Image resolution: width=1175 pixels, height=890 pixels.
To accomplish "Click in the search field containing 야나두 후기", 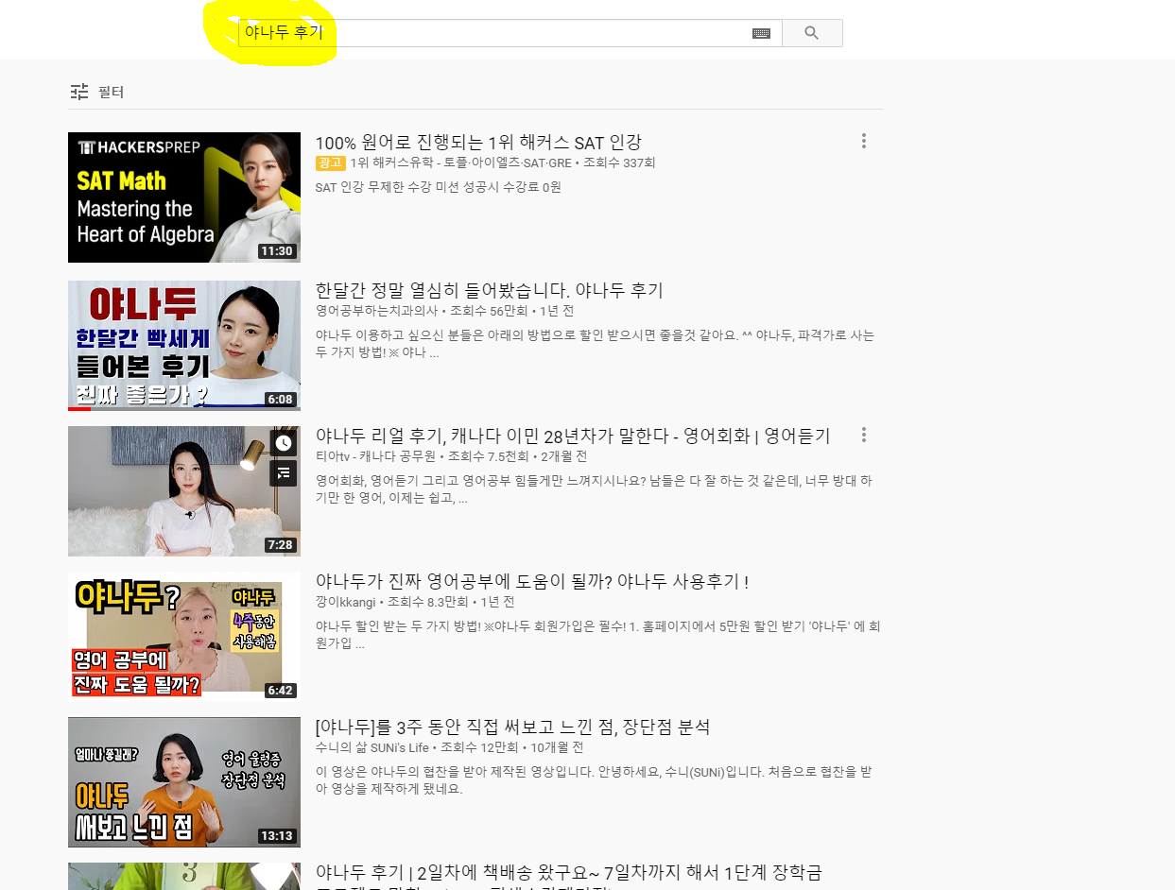I will click(x=510, y=33).
